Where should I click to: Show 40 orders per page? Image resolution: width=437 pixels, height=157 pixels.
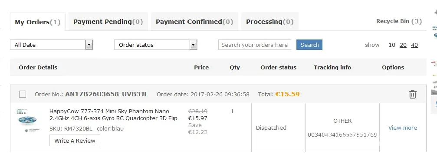click(414, 45)
